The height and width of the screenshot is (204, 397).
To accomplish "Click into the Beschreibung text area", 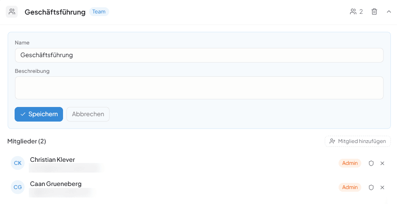I will [199, 88].
